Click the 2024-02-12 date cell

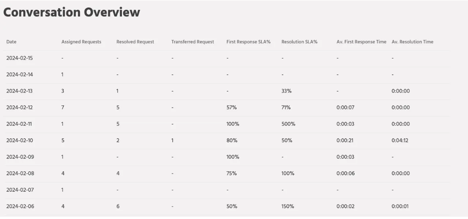point(19,108)
